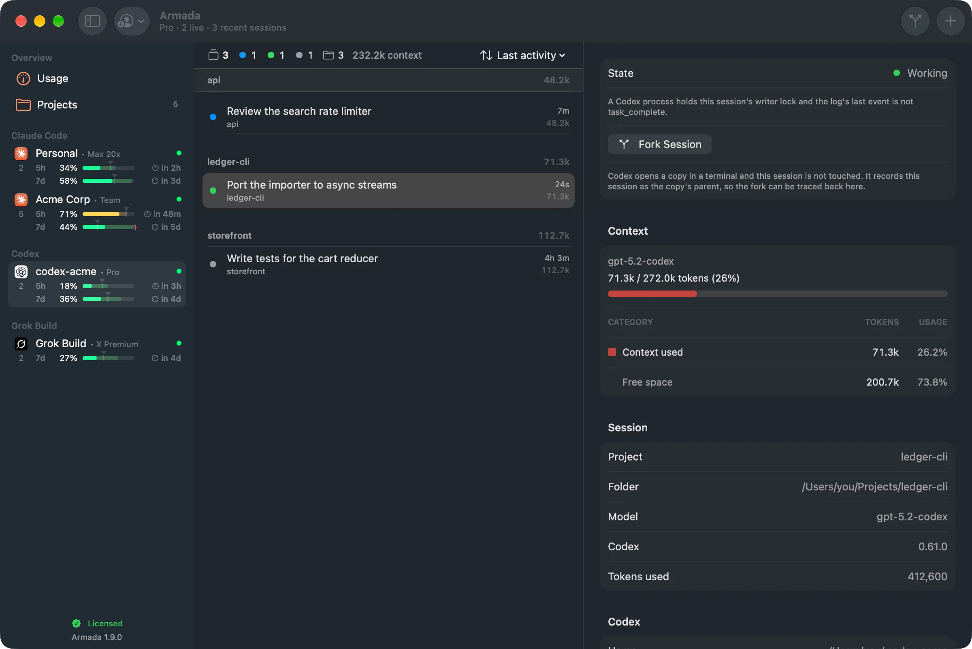This screenshot has height=649, width=972.
Task: Click the Acme Corp 5h 71% usage bar
Action: tap(108, 214)
